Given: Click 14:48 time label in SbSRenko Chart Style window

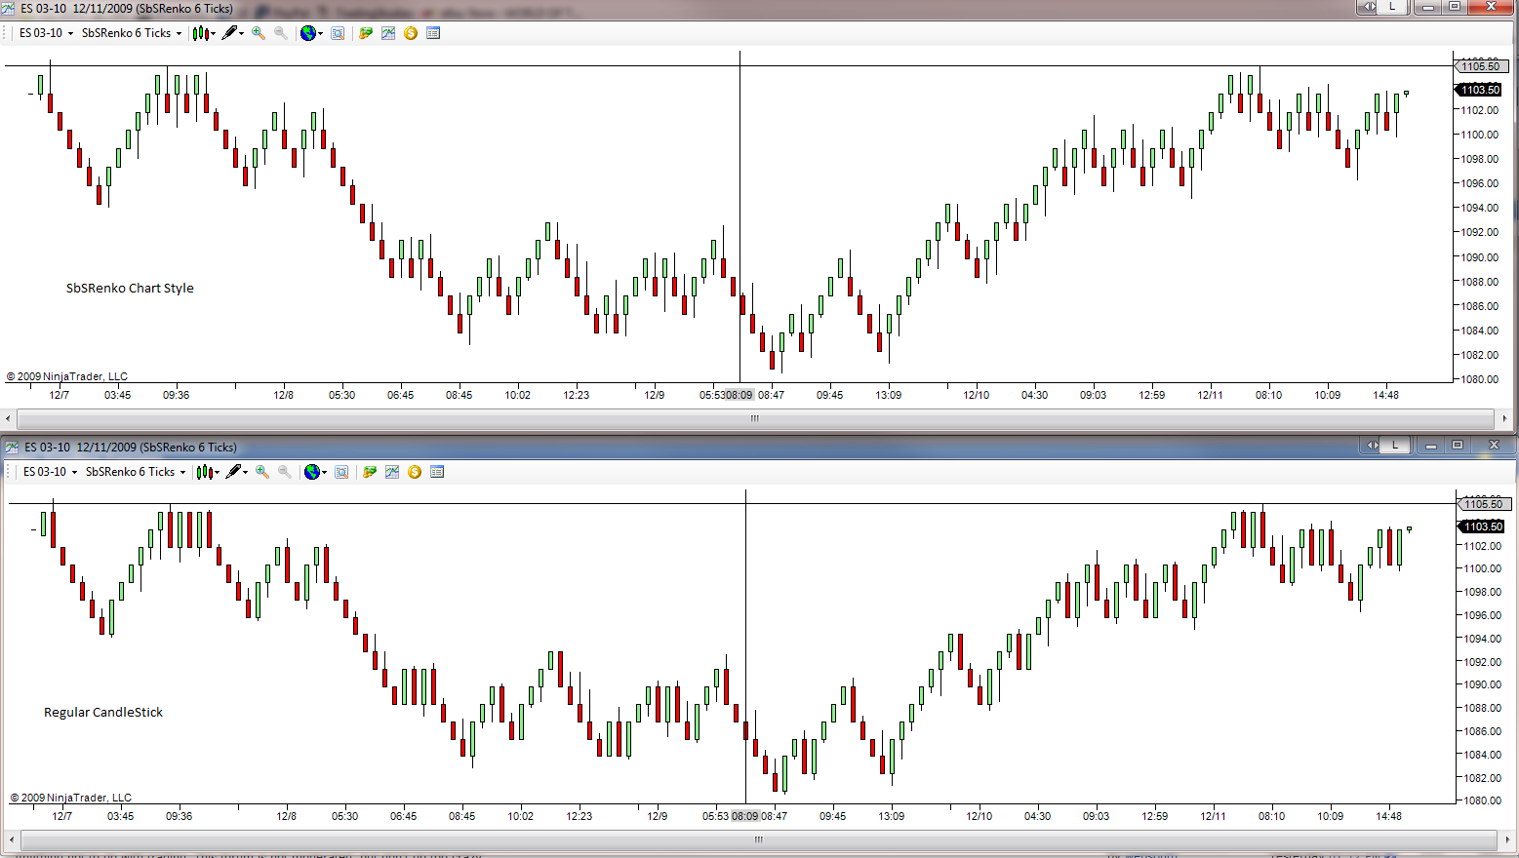Looking at the screenshot, I should pos(1386,395).
